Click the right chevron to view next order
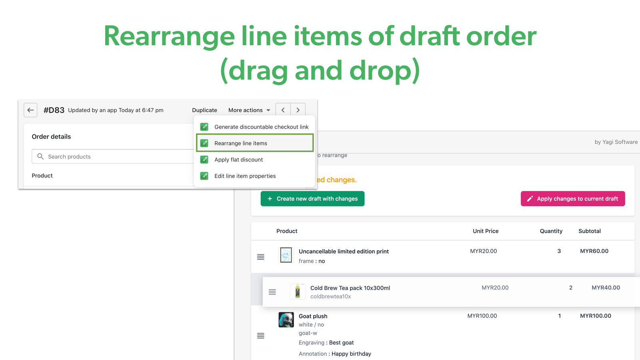The width and height of the screenshot is (640, 360). pyautogui.click(x=298, y=110)
